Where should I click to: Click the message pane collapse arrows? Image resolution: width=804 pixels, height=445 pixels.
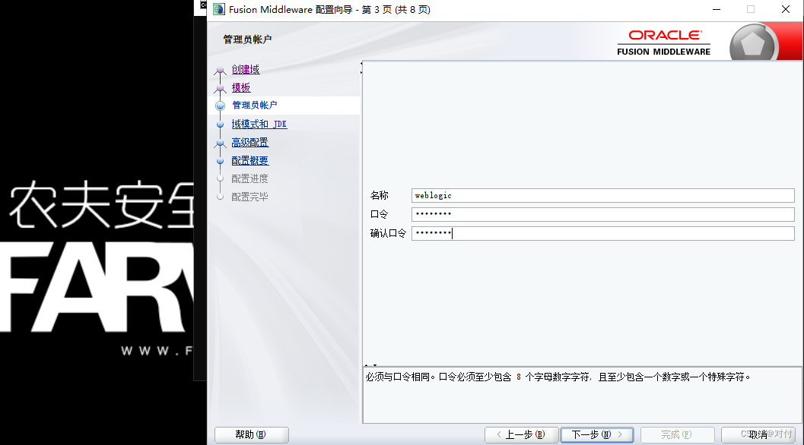370,365
